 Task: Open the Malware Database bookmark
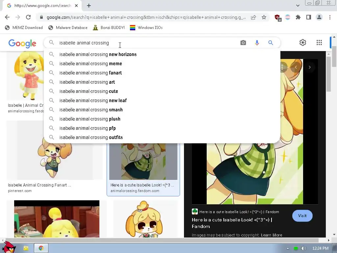pos(68,28)
